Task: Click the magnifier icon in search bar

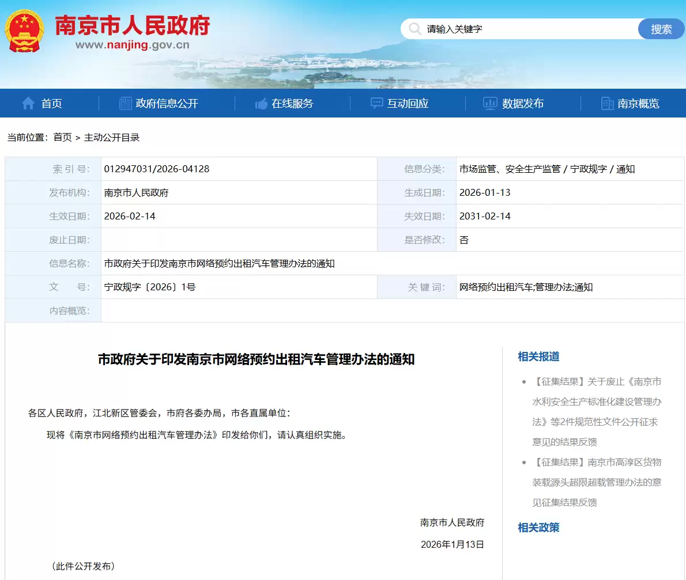Action: click(x=415, y=28)
